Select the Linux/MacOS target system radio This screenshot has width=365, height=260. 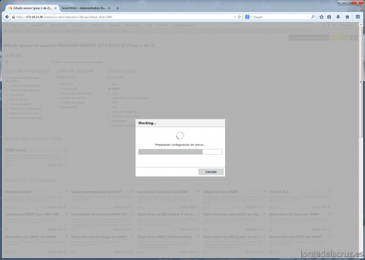[58, 89]
